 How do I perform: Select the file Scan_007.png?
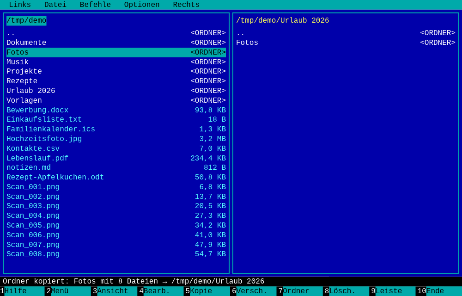(x=116, y=245)
